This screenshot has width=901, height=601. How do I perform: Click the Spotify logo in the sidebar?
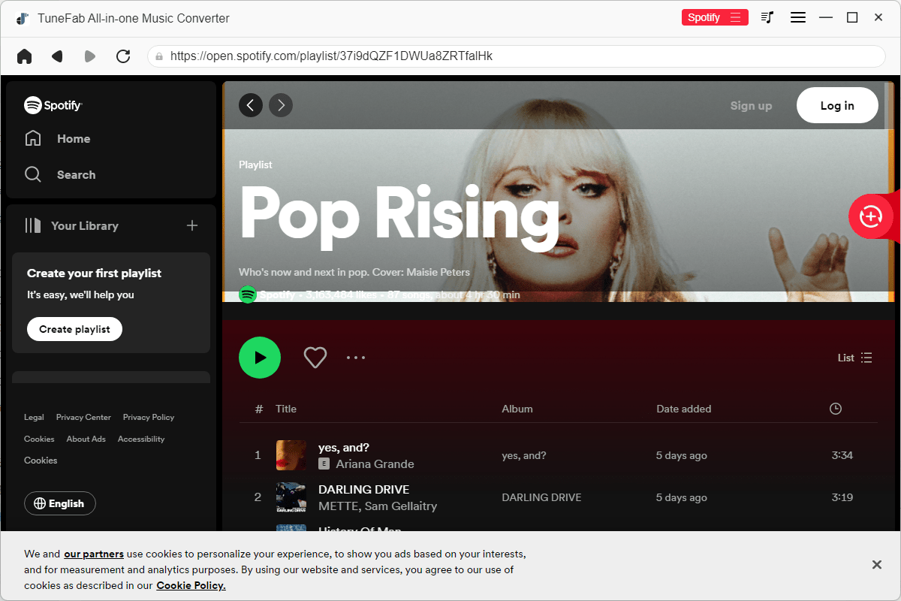(x=53, y=105)
